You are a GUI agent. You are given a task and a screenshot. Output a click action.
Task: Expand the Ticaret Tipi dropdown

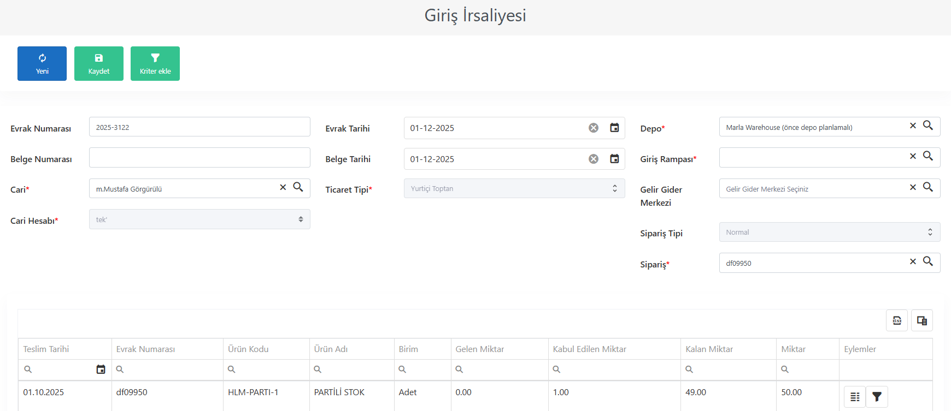[514, 188]
